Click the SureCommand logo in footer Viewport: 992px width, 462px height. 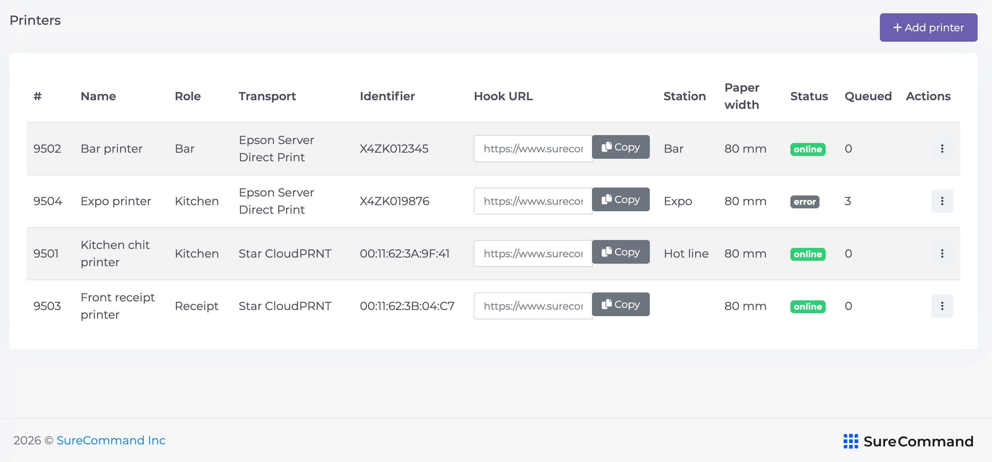tap(908, 441)
